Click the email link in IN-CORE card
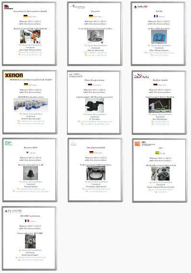191x273 pixels. tap(32, 257)
